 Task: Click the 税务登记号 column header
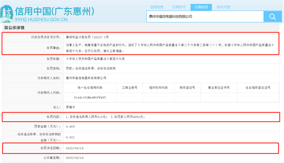tap(187, 88)
